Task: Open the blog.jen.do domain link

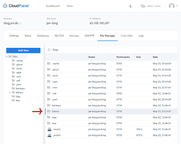Action: 11,23
